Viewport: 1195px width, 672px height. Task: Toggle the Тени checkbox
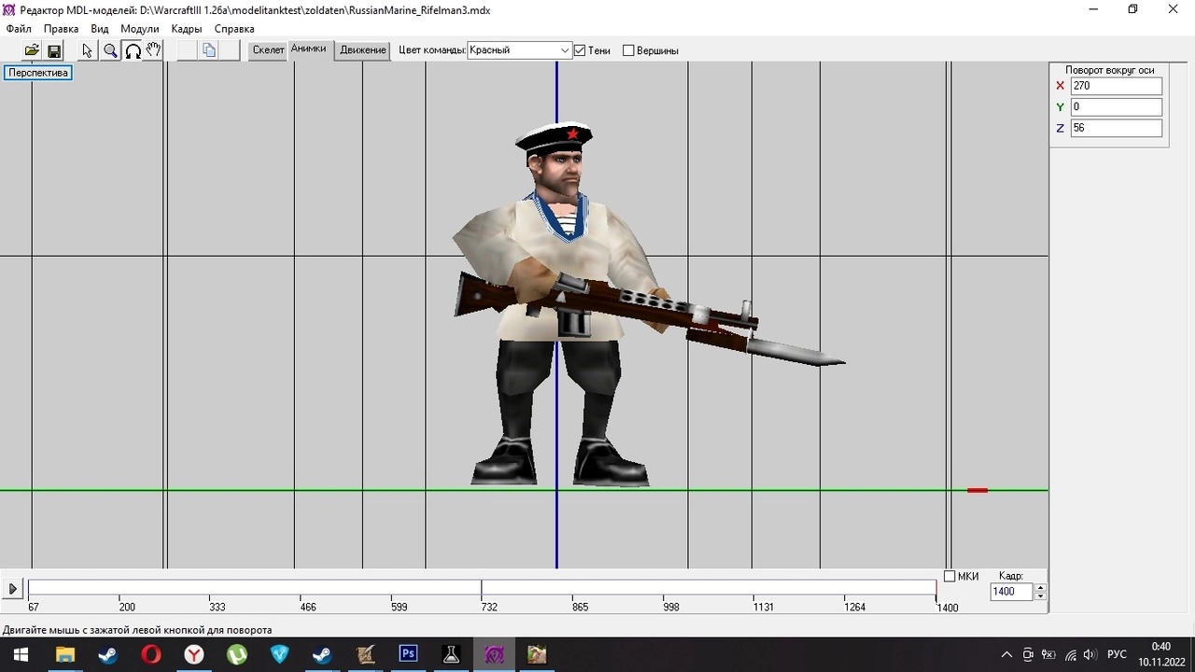coord(580,50)
